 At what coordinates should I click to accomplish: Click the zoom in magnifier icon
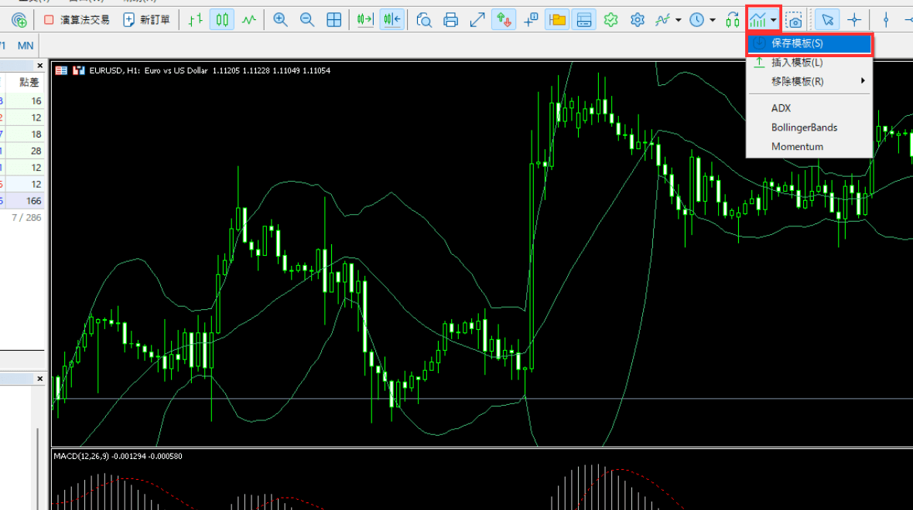(x=281, y=20)
